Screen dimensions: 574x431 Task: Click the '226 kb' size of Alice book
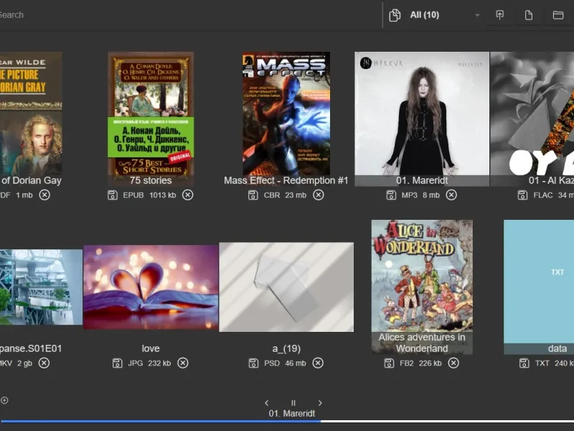pos(430,363)
